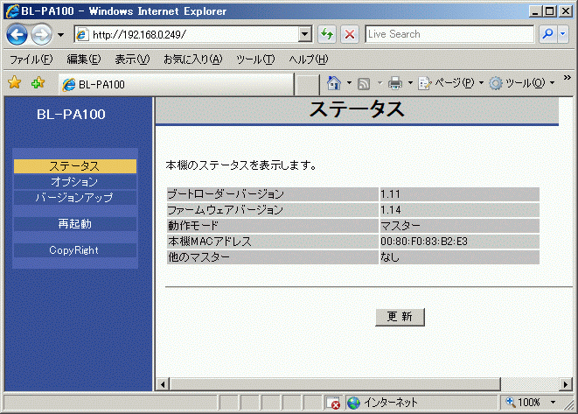
Task: Click the 本機MACアドレス label
Action: (x=209, y=242)
